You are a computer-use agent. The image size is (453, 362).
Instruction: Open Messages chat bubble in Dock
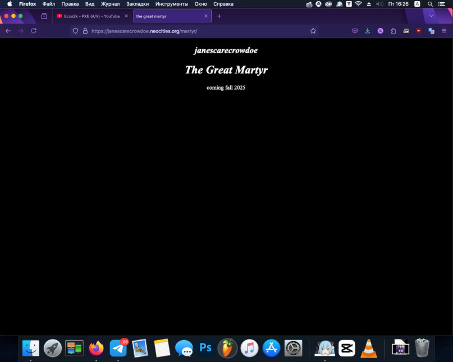point(184,349)
